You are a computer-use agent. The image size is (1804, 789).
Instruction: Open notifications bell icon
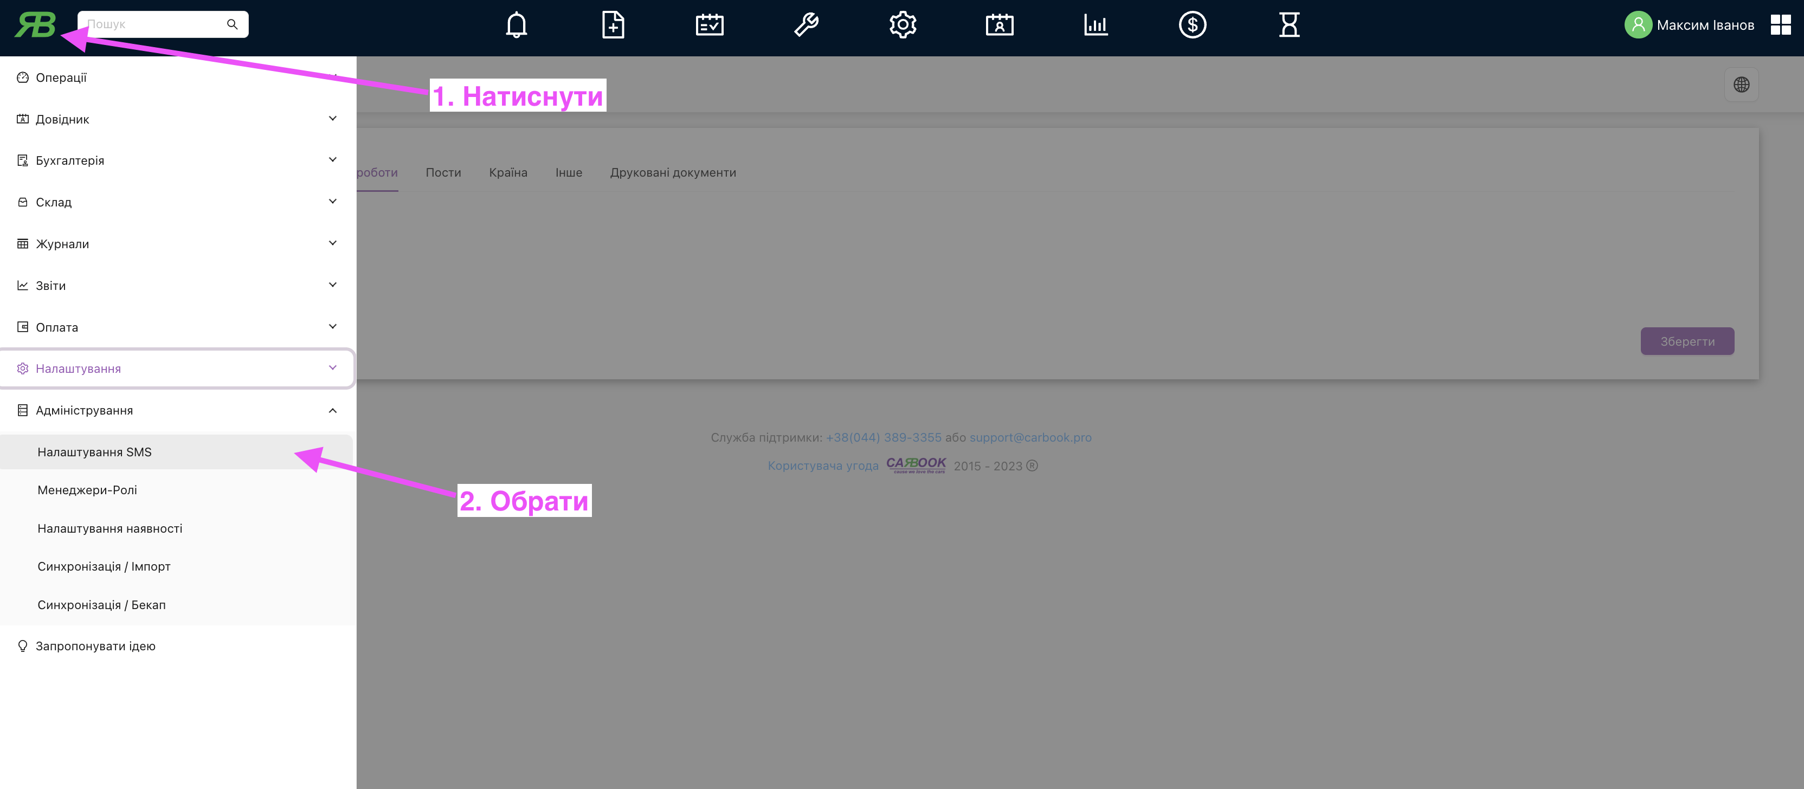(516, 25)
